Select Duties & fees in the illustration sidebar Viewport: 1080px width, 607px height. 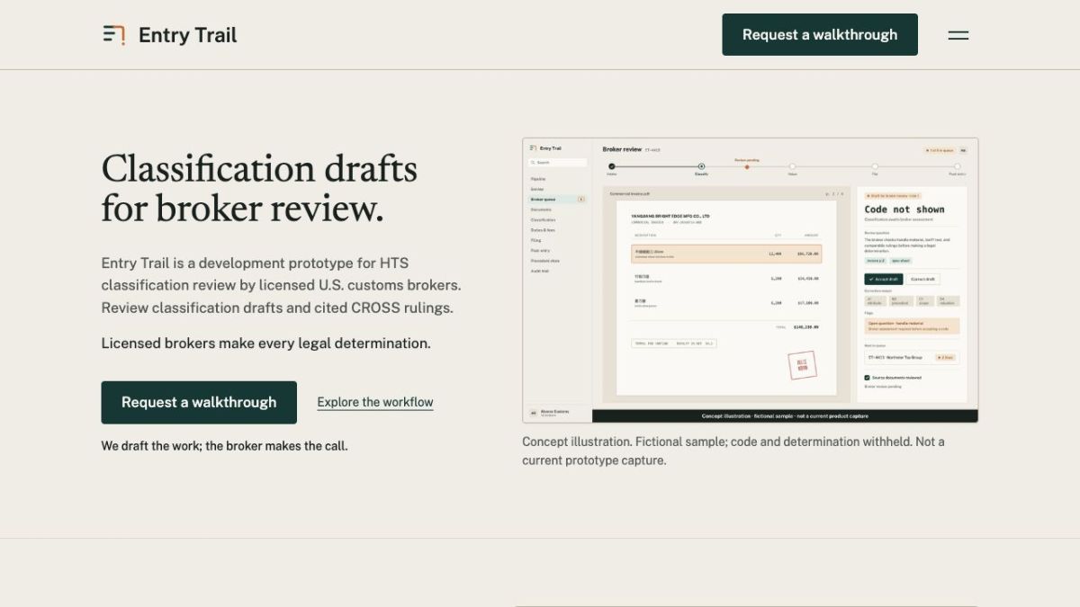click(543, 230)
